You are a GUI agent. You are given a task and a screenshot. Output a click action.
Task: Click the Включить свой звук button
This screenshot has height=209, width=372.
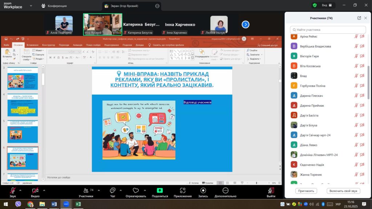pyautogui.click(x=343, y=191)
